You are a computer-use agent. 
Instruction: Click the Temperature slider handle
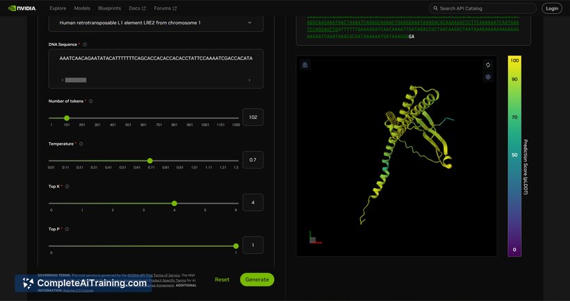point(149,161)
